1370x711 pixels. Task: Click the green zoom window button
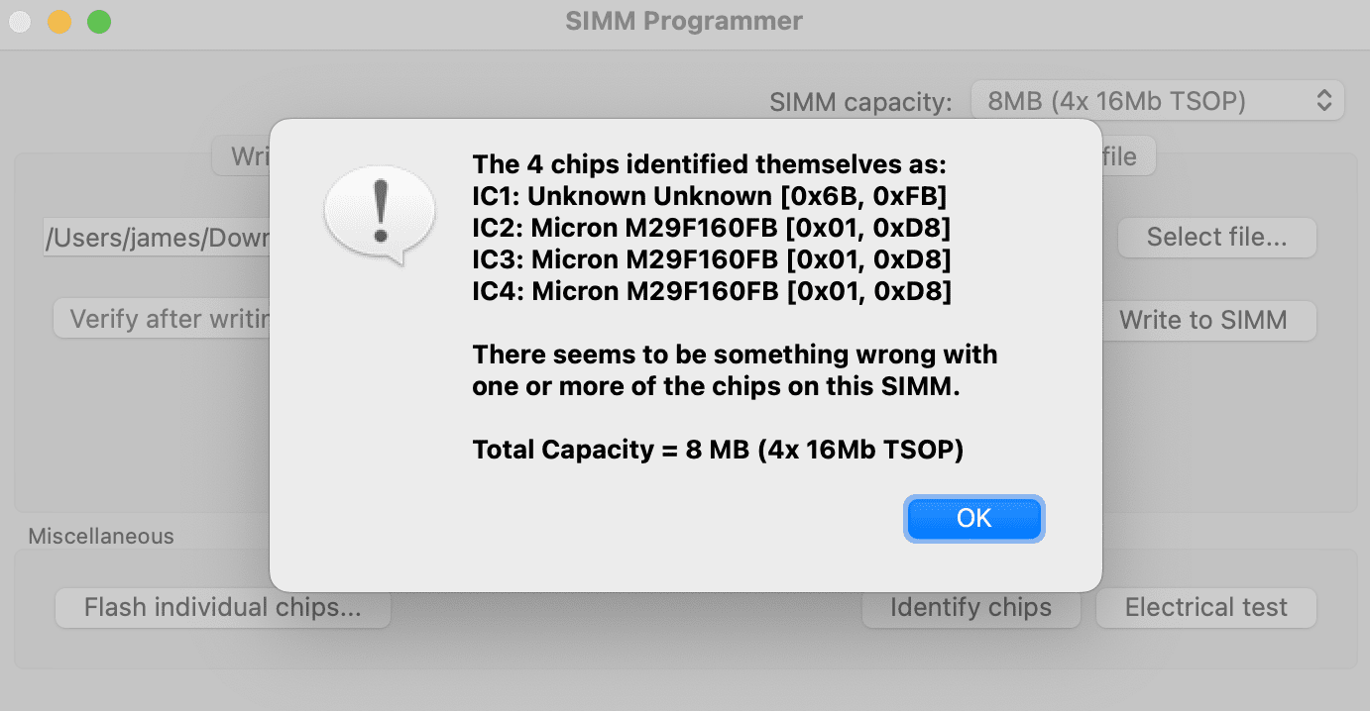point(99,21)
